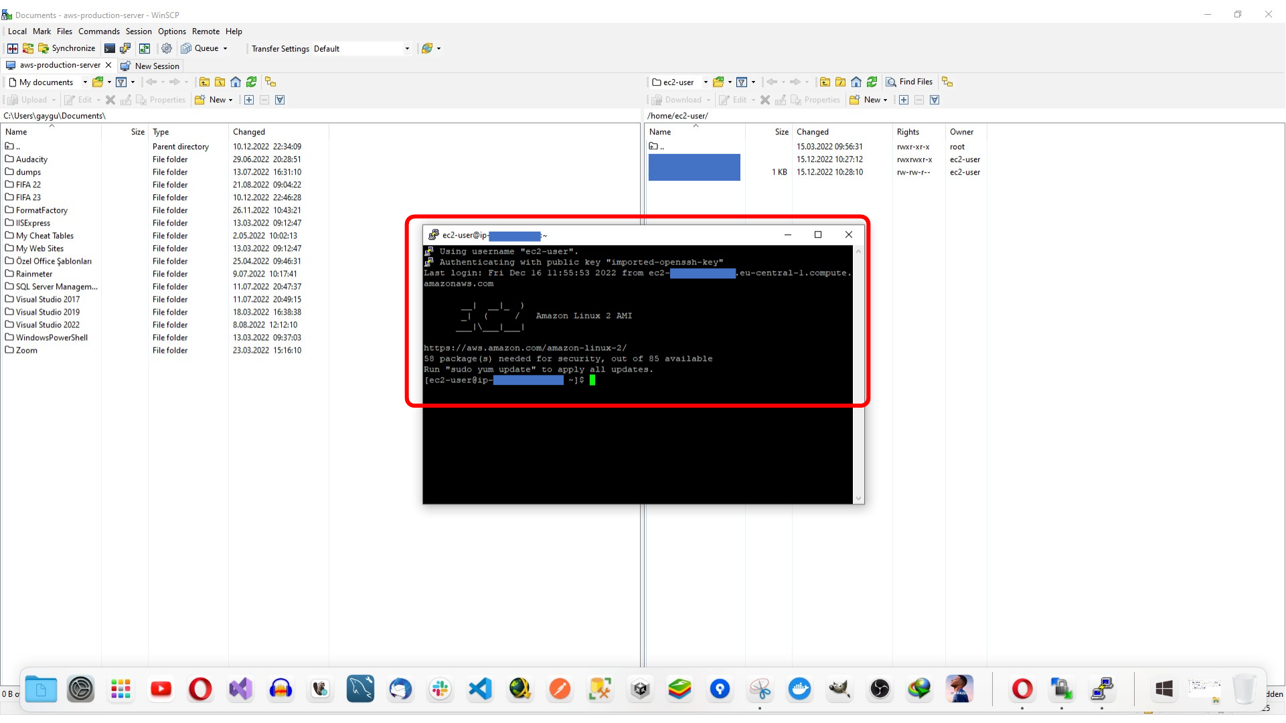This screenshot has height=723, width=1286.
Task: Open Visual Studio Code from the dock
Action: click(x=480, y=689)
